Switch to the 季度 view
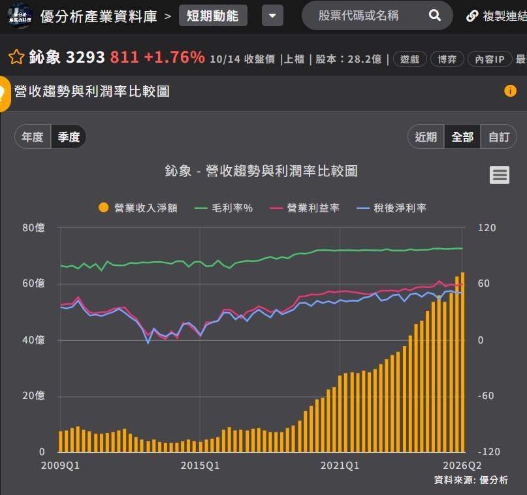The width and height of the screenshot is (527, 495). click(69, 136)
